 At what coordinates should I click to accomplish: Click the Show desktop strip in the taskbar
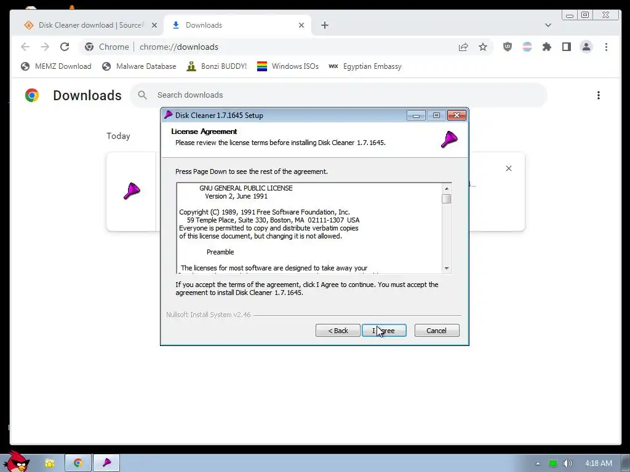click(x=626, y=463)
